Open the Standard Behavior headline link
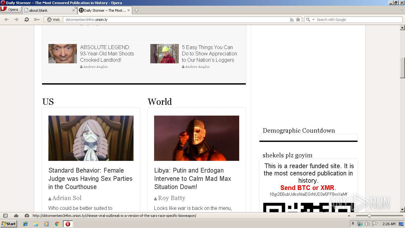Image resolution: width=405 pixels, height=228 pixels. click(90, 179)
